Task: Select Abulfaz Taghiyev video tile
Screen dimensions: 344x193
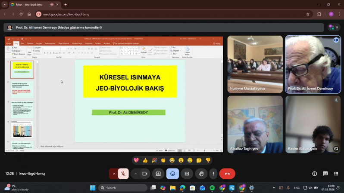Action: (255, 125)
